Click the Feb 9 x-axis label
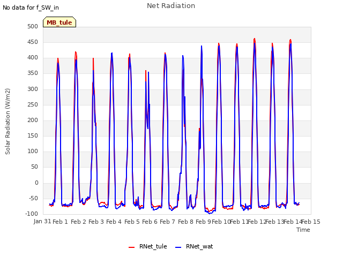 coord(203,222)
